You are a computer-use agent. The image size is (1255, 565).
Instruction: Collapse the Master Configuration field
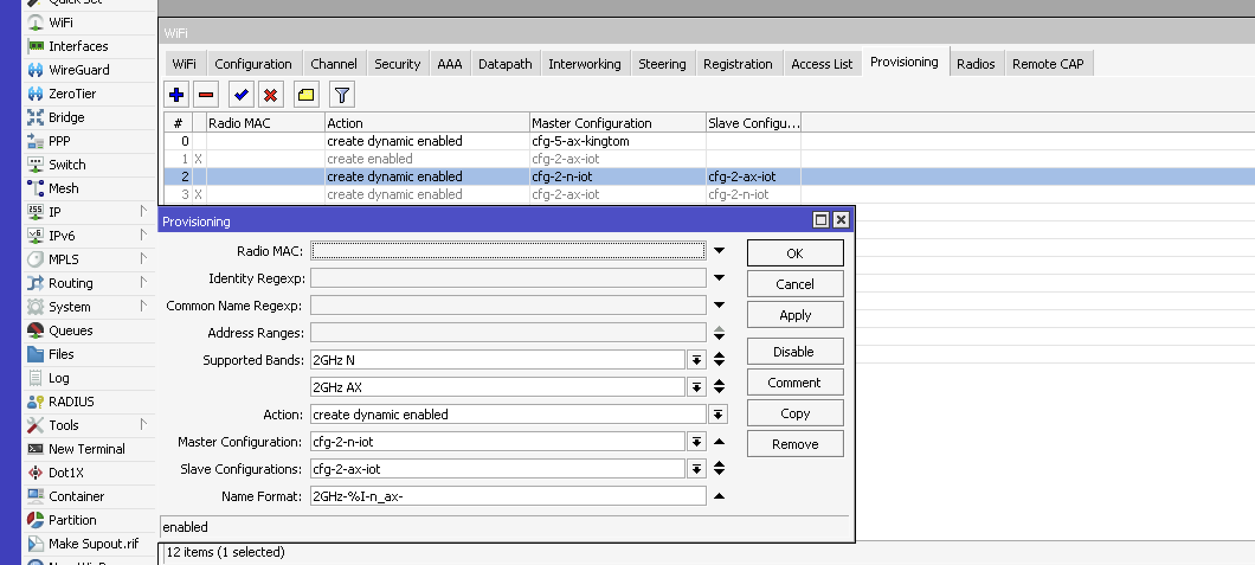(719, 441)
